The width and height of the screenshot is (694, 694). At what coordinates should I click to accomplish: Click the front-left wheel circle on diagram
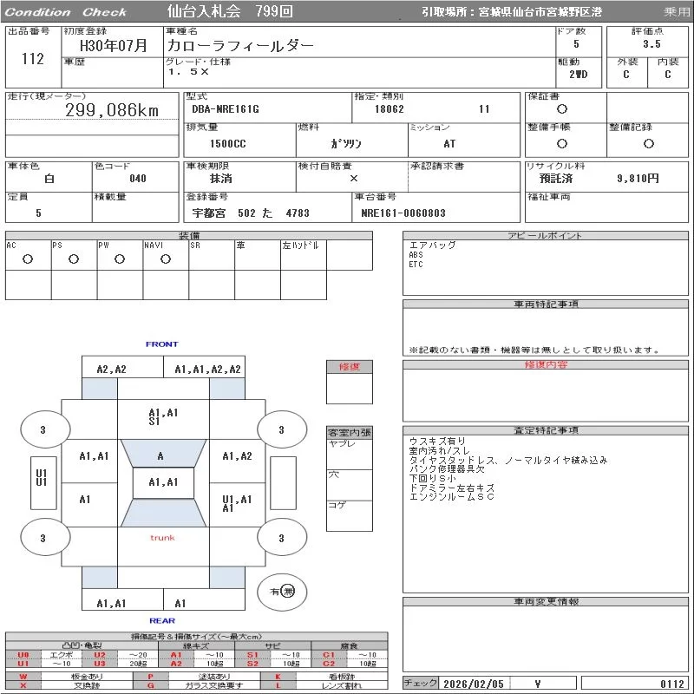(43, 429)
